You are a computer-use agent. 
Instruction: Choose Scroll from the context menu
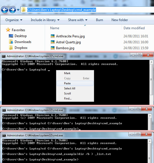pos(75,94)
